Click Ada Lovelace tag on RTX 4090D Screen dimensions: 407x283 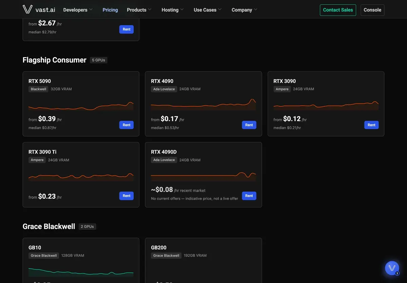164,160
